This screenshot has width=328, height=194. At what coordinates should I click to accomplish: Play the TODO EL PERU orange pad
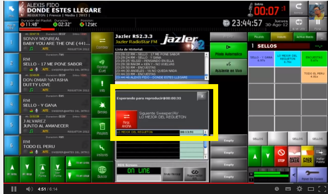click(x=314, y=75)
